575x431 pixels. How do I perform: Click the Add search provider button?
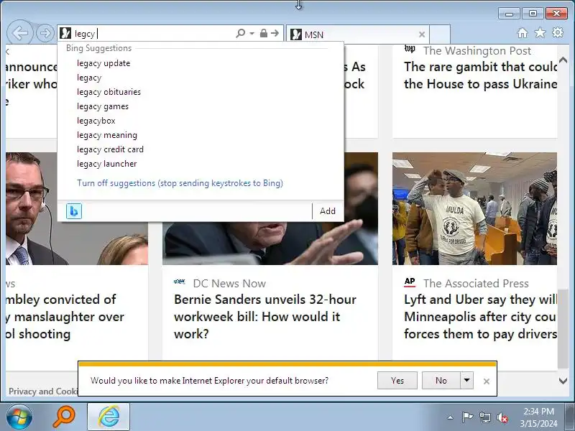tap(328, 211)
